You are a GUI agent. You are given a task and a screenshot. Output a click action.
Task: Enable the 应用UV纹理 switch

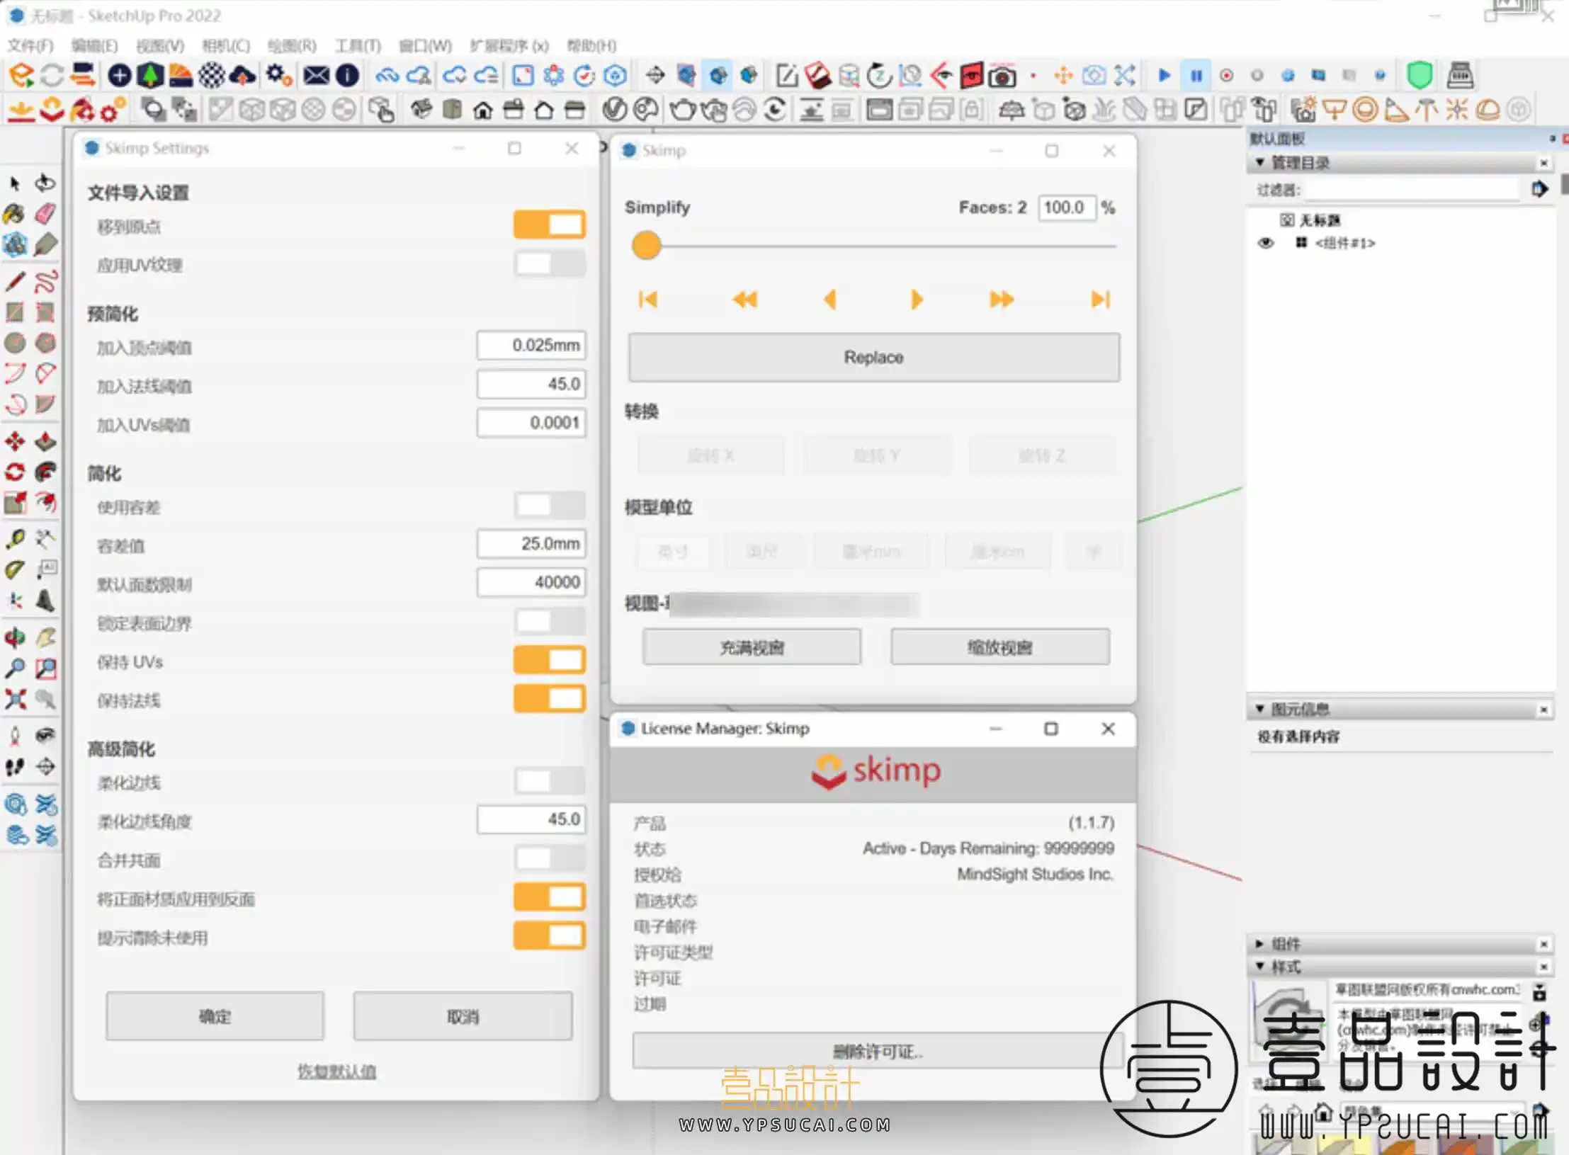[550, 263]
